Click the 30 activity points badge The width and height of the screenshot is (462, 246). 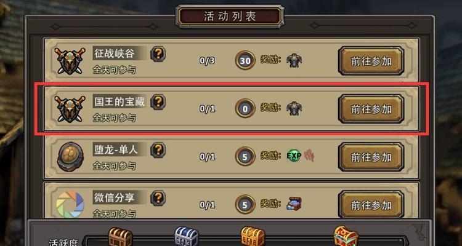[x=245, y=60]
